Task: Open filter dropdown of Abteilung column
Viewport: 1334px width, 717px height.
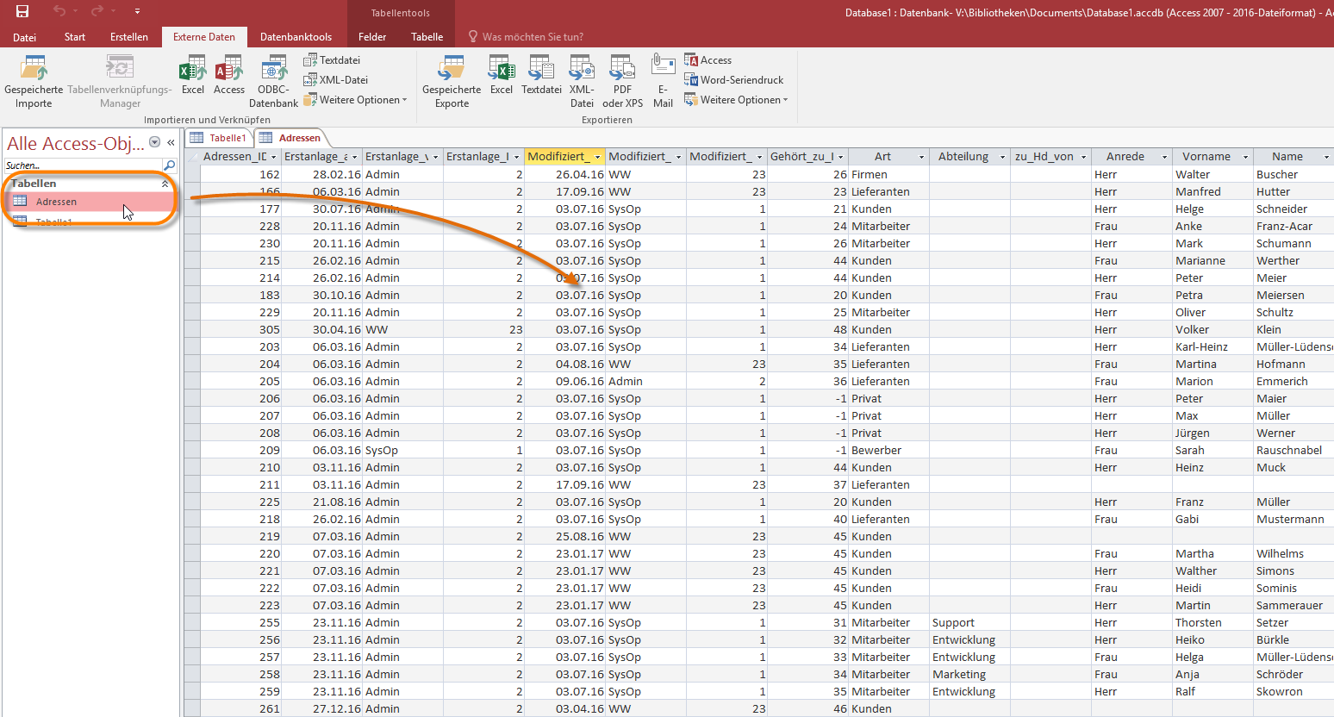Action: [1002, 157]
